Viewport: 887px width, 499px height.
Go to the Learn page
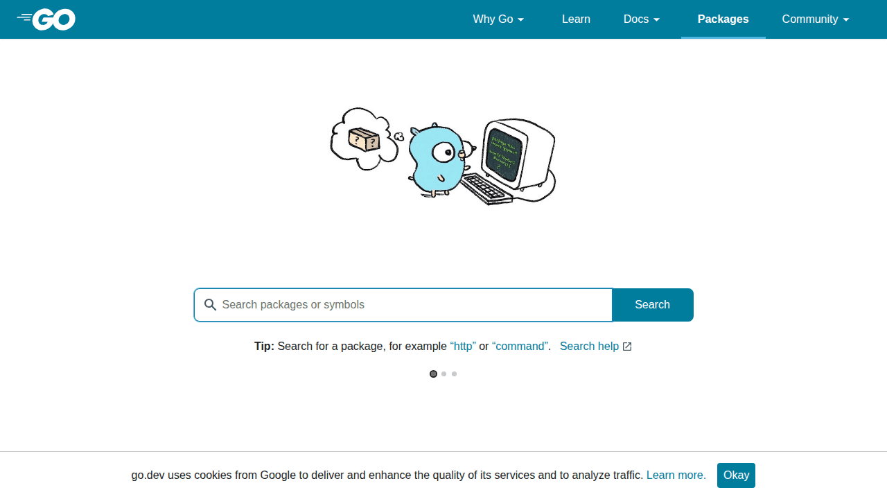(x=576, y=19)
